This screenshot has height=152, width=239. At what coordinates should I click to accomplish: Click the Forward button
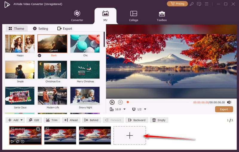(113, 120)
